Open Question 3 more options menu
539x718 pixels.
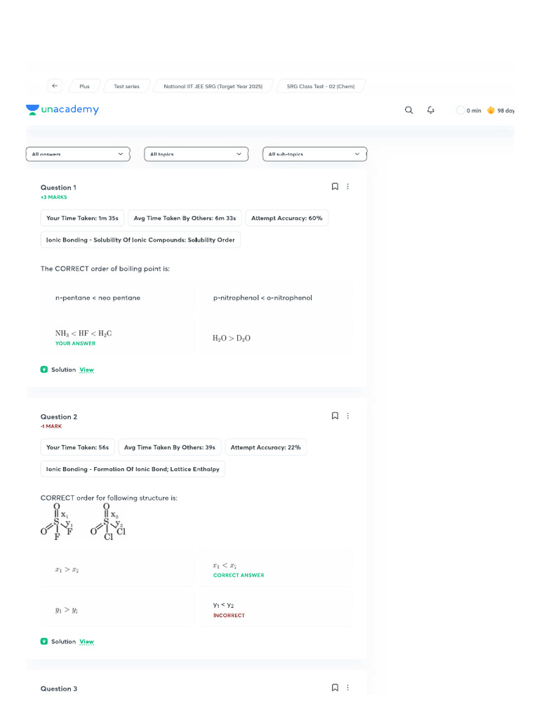click(348, 688)
